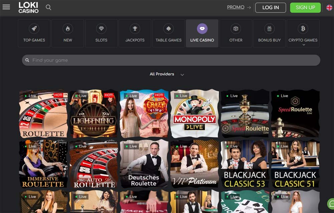Click the Top Games rocket icon
This screenshot has width=334, height=213.
coord(34,28)
